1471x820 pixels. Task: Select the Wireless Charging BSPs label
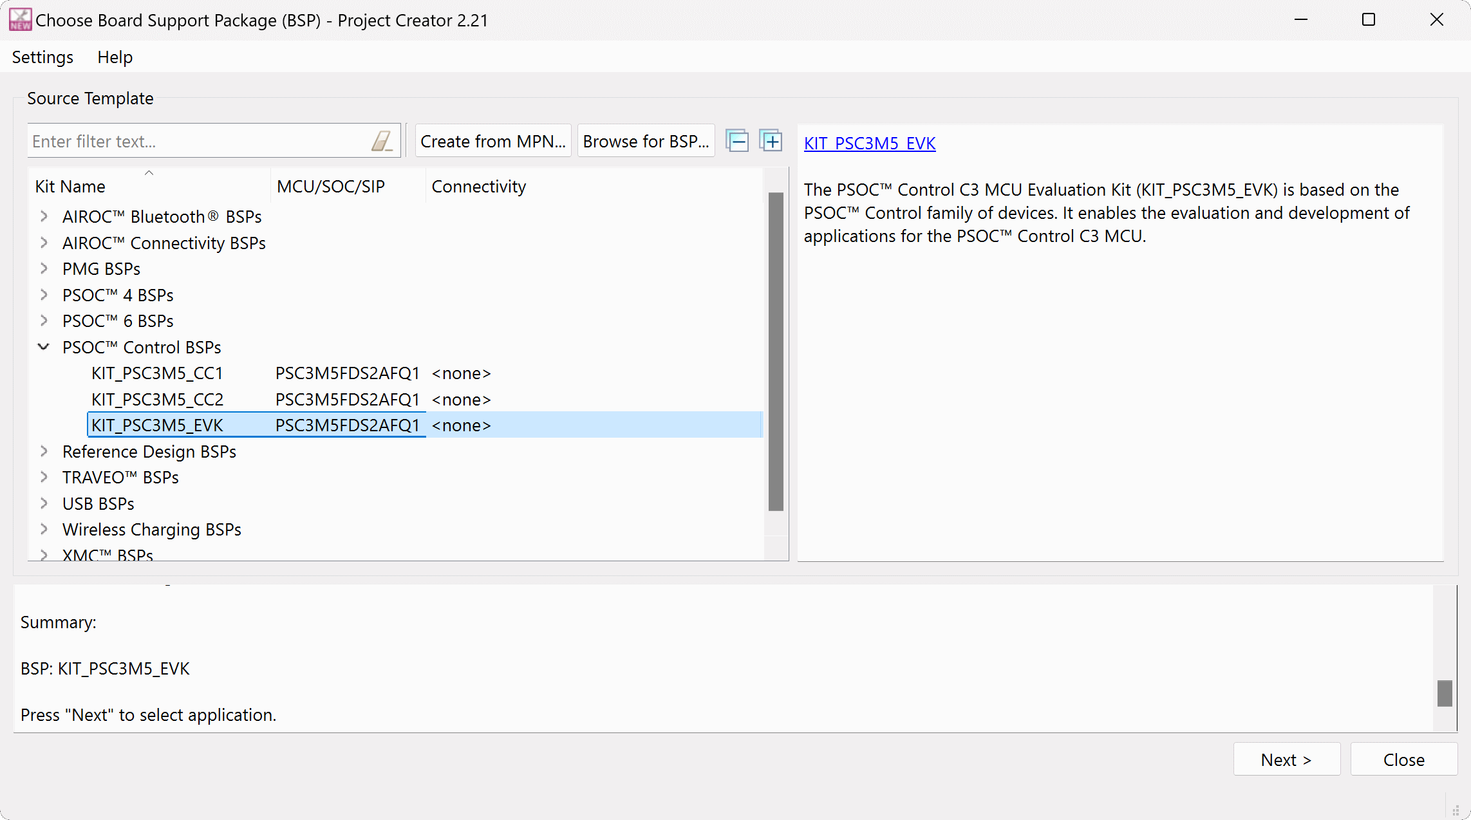point(151,529)
